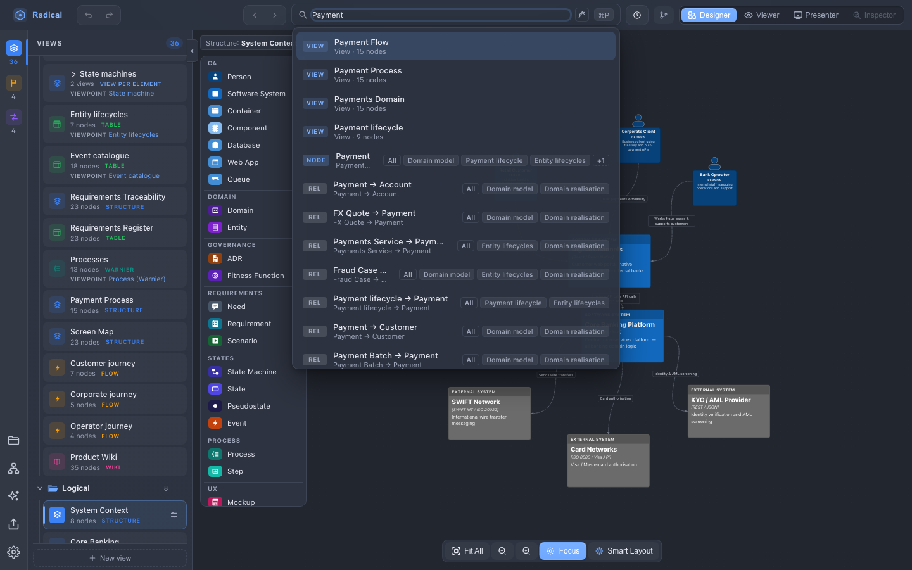Image resolution: width=912 pixels, height=570 pixels.
Task: Click the undo arrow in the toolbar
Action: (x=89, y=15)
